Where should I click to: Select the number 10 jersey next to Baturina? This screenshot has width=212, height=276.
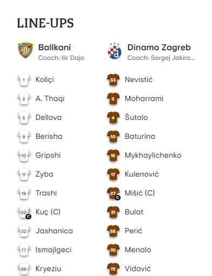point(113,137)
